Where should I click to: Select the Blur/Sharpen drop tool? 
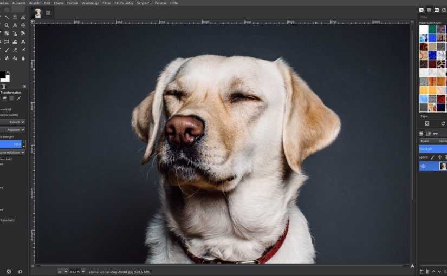click(23, 58)
